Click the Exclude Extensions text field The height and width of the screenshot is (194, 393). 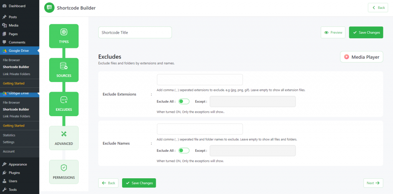(200, 80)
